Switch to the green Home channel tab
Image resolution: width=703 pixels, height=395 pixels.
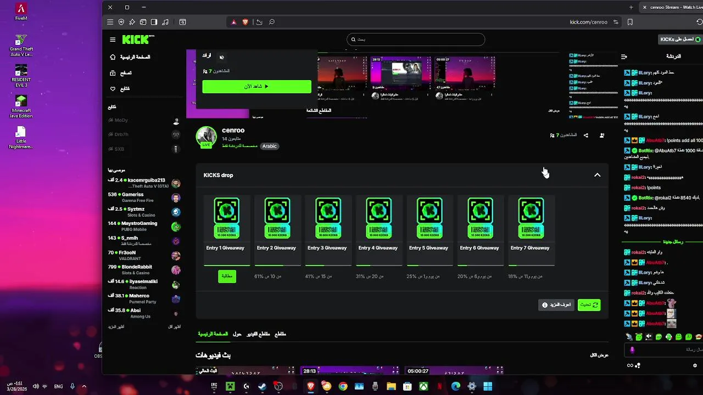coord(213,334)
